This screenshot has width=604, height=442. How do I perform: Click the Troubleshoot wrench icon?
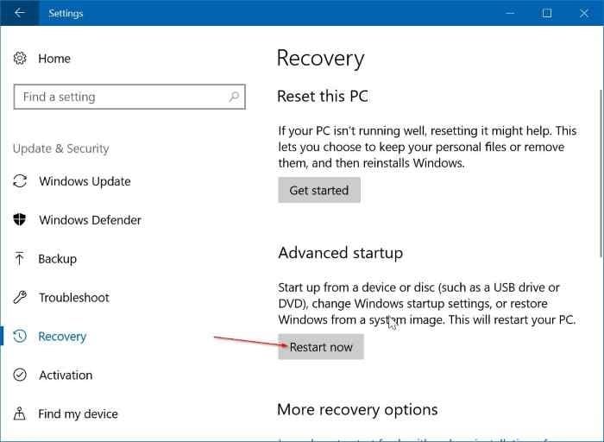coord(20,297)
